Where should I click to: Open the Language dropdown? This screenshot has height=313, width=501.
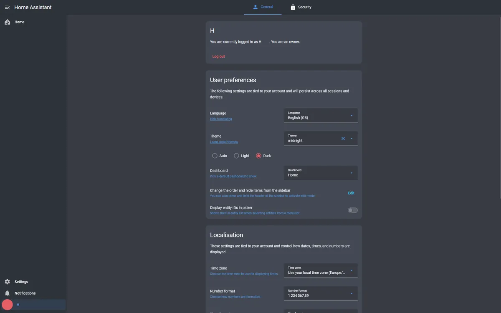coord(321,116)
